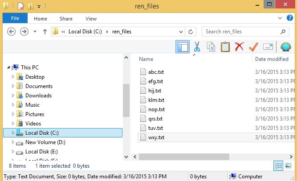This screenshot has width=297, height=181.
Task: Toggle the navigation pane layout button
Action: [x=183, y=47]
